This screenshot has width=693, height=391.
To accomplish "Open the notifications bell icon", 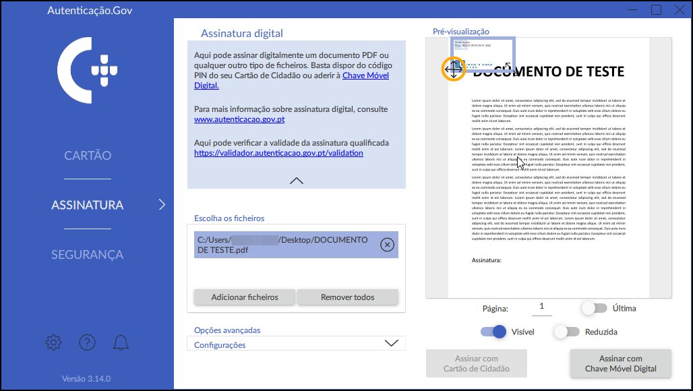I will pyautogui.click(x=121, y=342).
